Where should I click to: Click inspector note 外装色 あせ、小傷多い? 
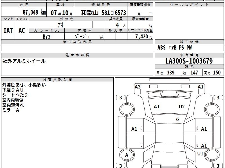pyautogui.click(x=24, y=85)
